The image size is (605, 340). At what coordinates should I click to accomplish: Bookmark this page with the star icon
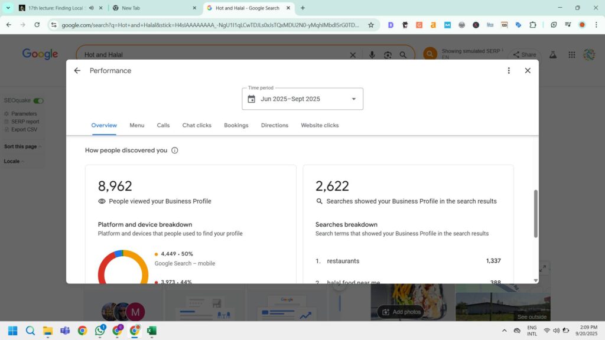click(371, 25)
